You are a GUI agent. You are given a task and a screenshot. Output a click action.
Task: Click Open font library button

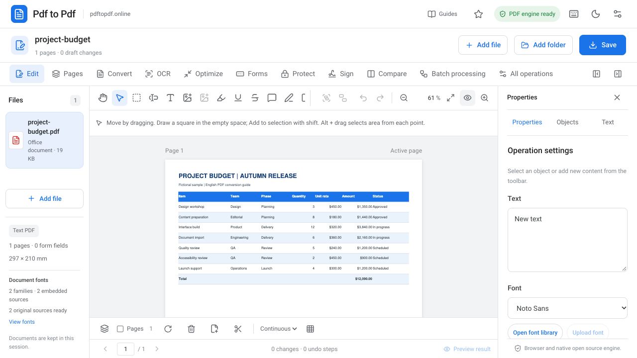(535, 333)
